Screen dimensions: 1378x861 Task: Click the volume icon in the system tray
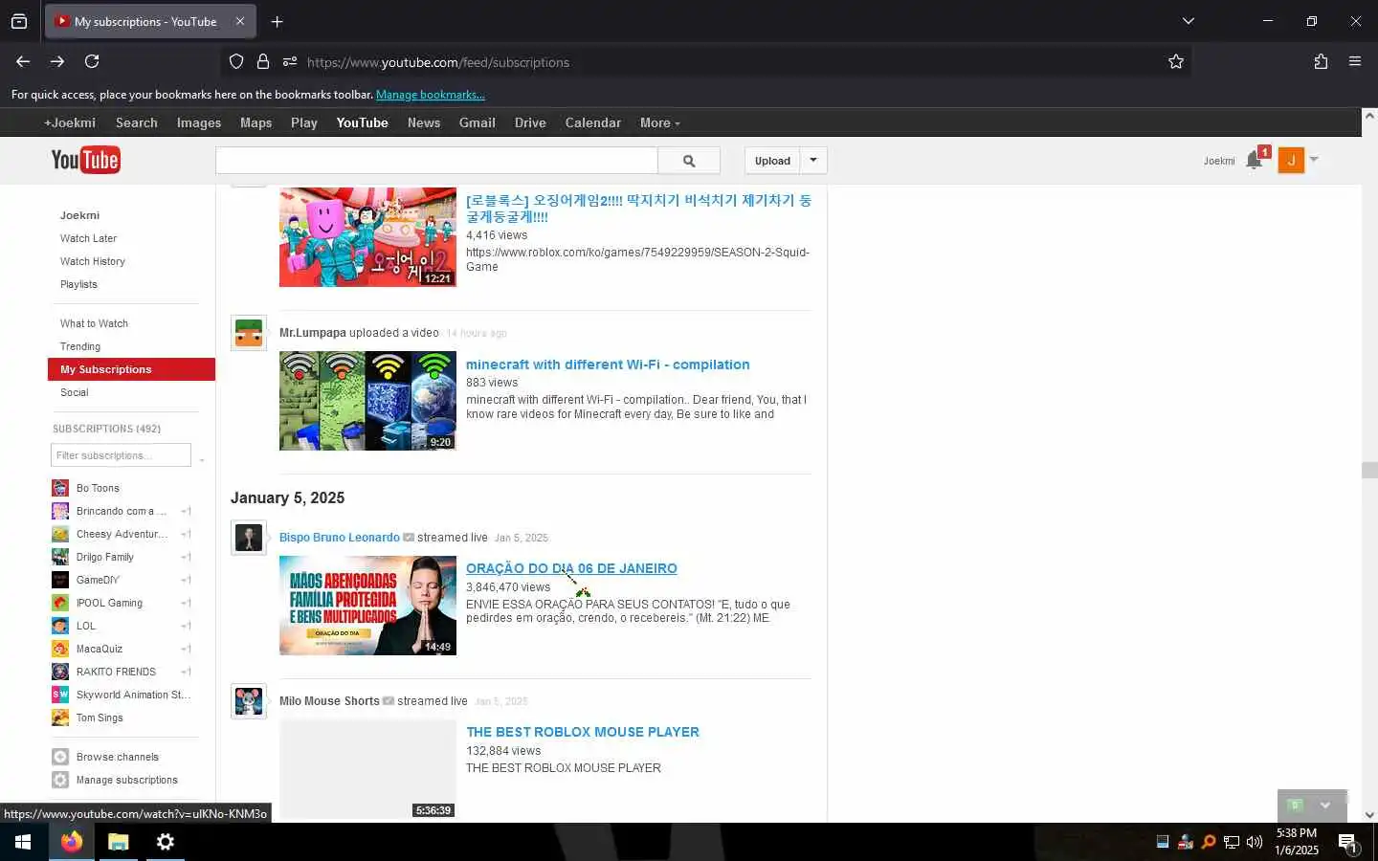click(1255, 842)
